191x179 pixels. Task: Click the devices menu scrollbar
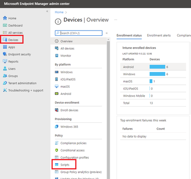point(108,109)
